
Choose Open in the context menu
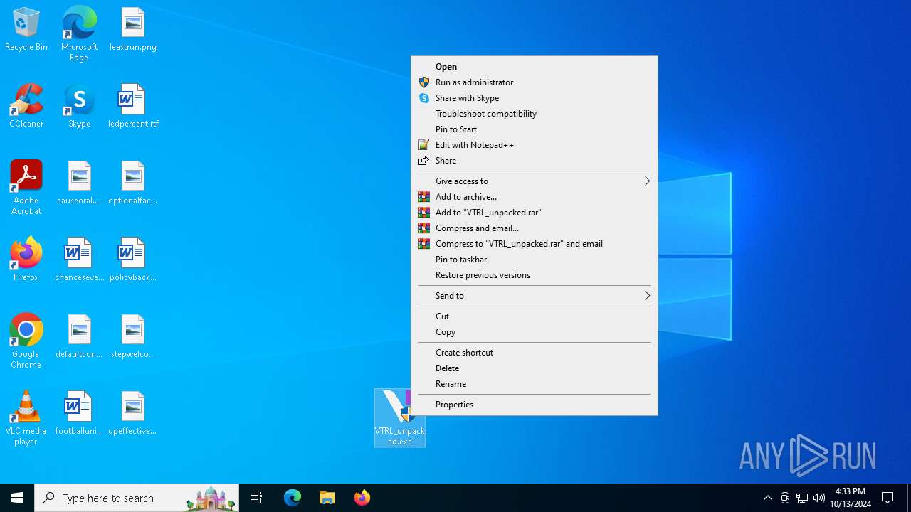click(x=535, y=67)
